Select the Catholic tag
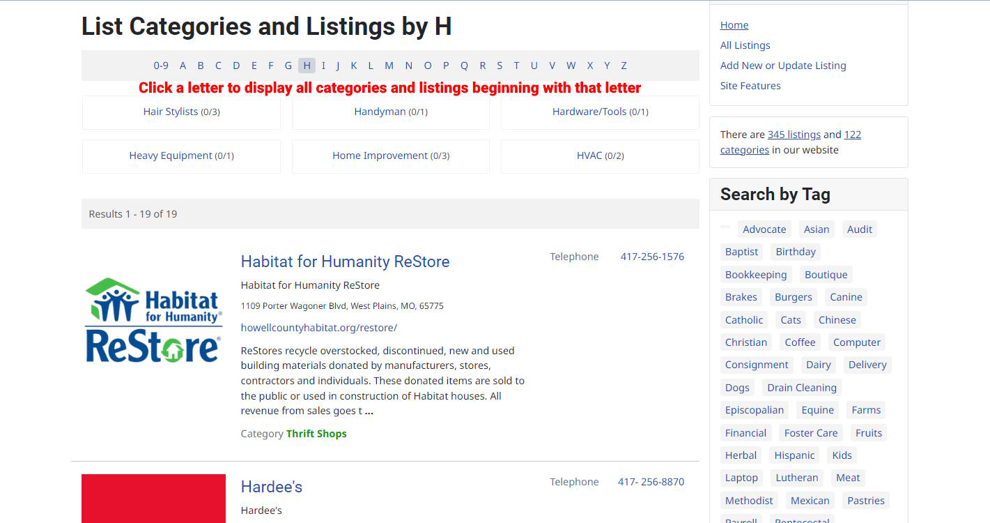The width and height of the screenshot is (990, 523). (x=744, y=320)
